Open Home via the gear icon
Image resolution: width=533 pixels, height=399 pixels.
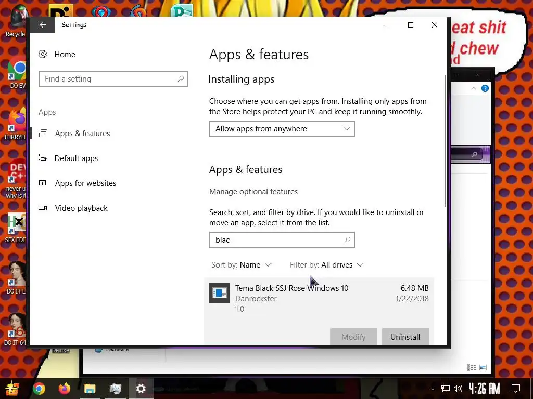pos(43,54)
